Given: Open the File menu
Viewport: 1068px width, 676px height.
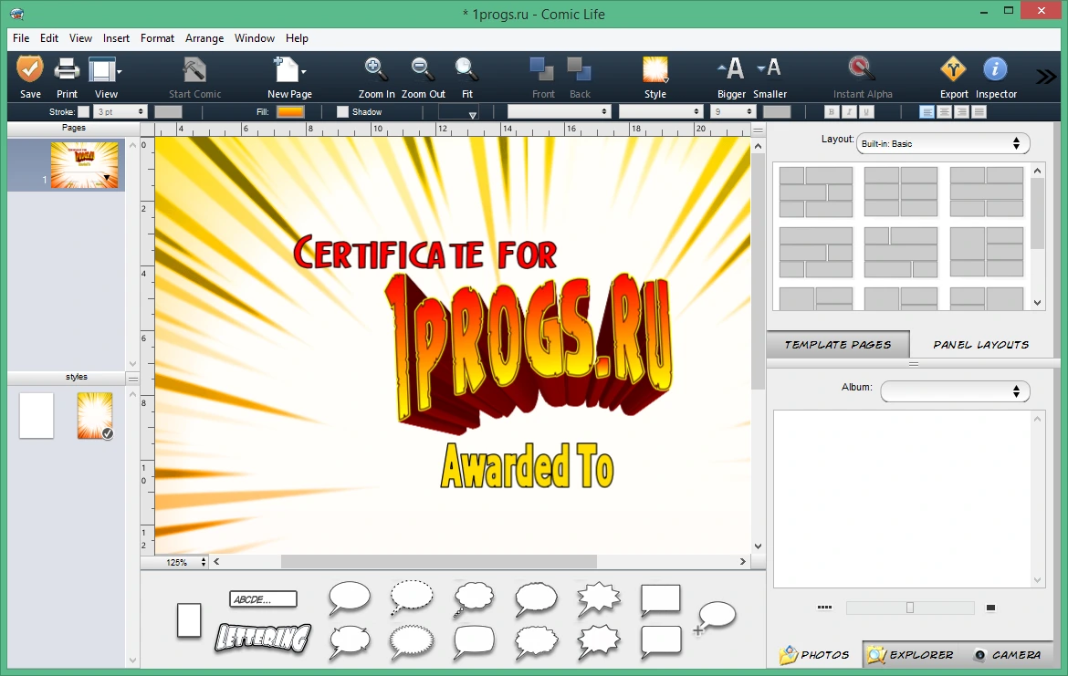Looking at the screenshot, I should coord(21,38).
